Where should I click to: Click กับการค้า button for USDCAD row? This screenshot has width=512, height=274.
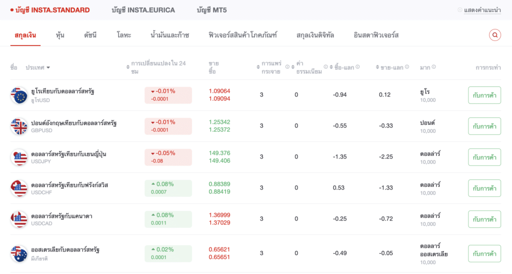click(x=484, y=219)
